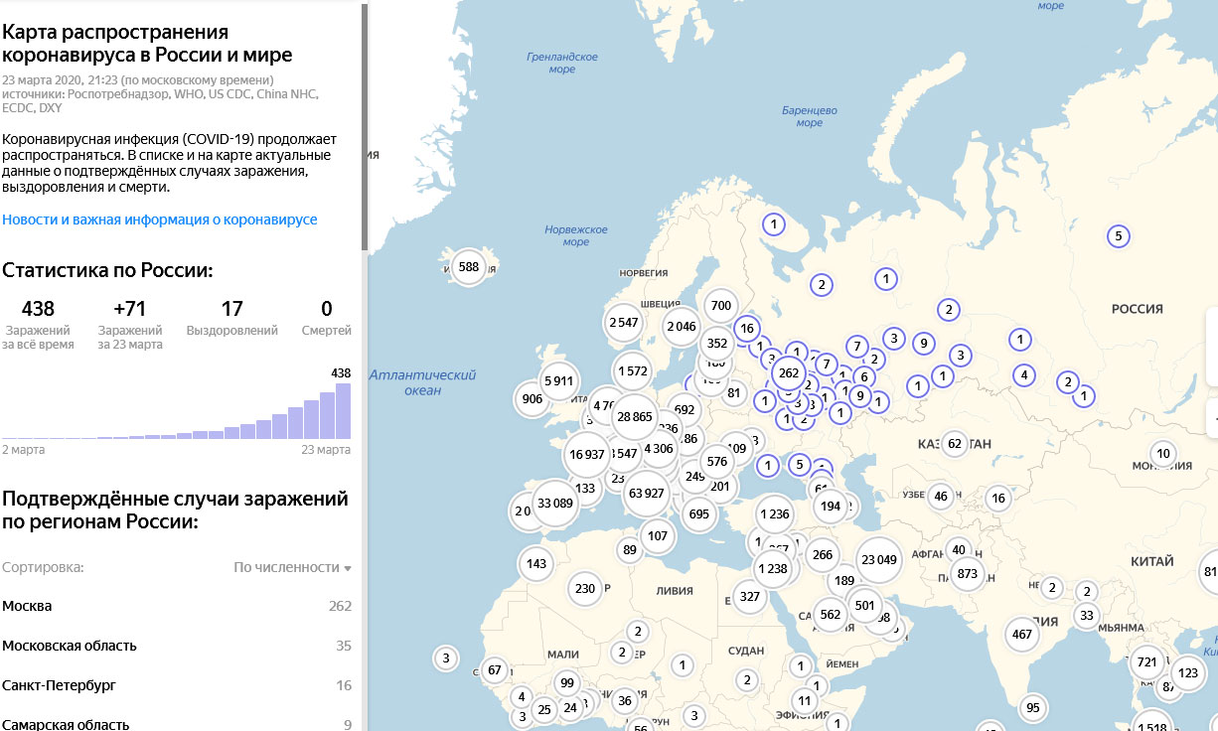The image size is (1218, 731).
Task: Open the France marker showing 16 937
Action: pyautogui.click(x=586, y=454)
